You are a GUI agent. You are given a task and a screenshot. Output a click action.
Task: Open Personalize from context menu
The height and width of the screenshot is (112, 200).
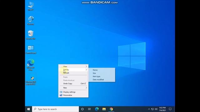click(73, 95)
